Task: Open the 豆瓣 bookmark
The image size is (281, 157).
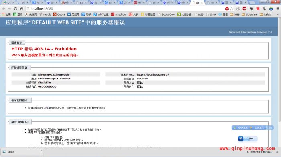Action: [18, 14]
